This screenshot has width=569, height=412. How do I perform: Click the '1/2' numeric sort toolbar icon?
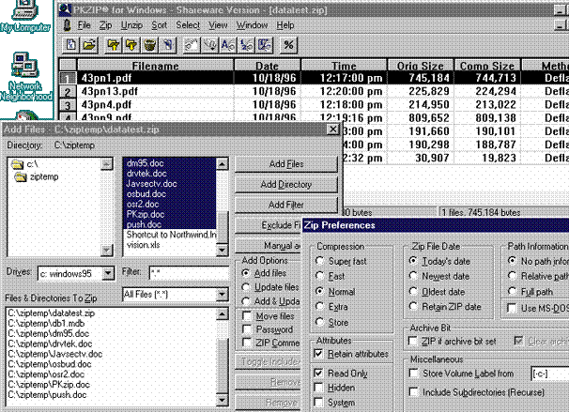246,45
